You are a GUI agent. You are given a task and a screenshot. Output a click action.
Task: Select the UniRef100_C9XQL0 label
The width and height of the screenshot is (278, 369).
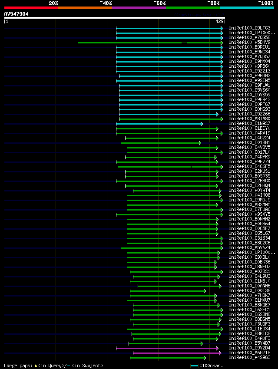(x=249, y=258)
